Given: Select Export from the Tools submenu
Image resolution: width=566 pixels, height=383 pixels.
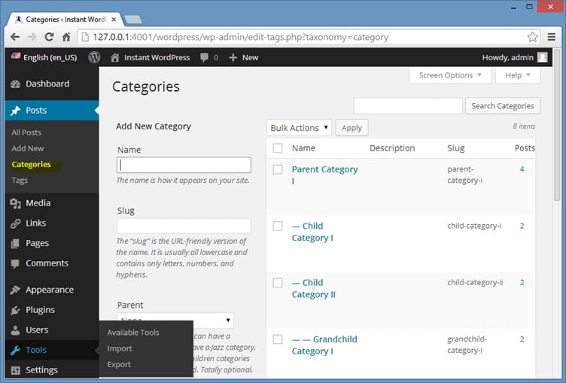Looking at the screenshot, I should tap(119, 364).
